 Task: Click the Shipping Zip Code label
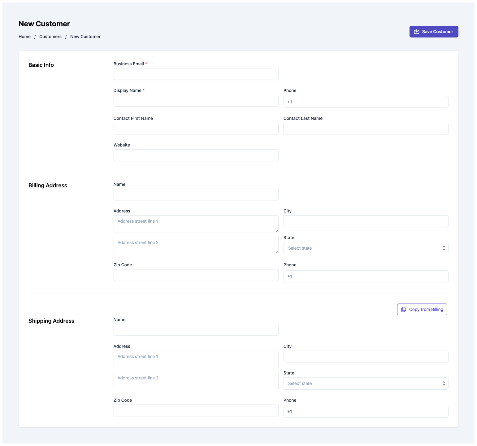[123, 400]
